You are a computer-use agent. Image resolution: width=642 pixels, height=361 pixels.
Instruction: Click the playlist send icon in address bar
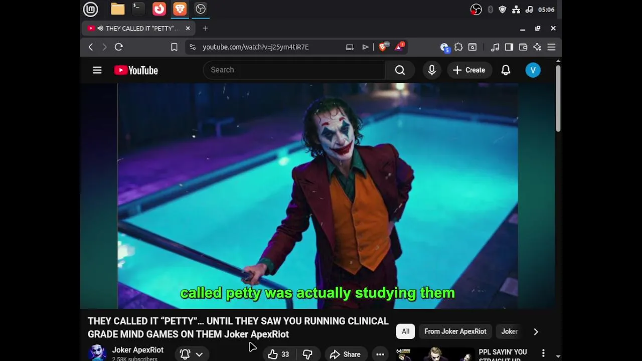click(366, 47)
